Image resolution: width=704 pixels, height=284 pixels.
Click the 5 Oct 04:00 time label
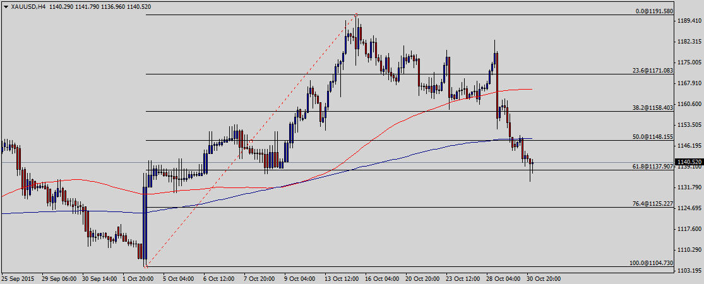(x=178, y=278)
